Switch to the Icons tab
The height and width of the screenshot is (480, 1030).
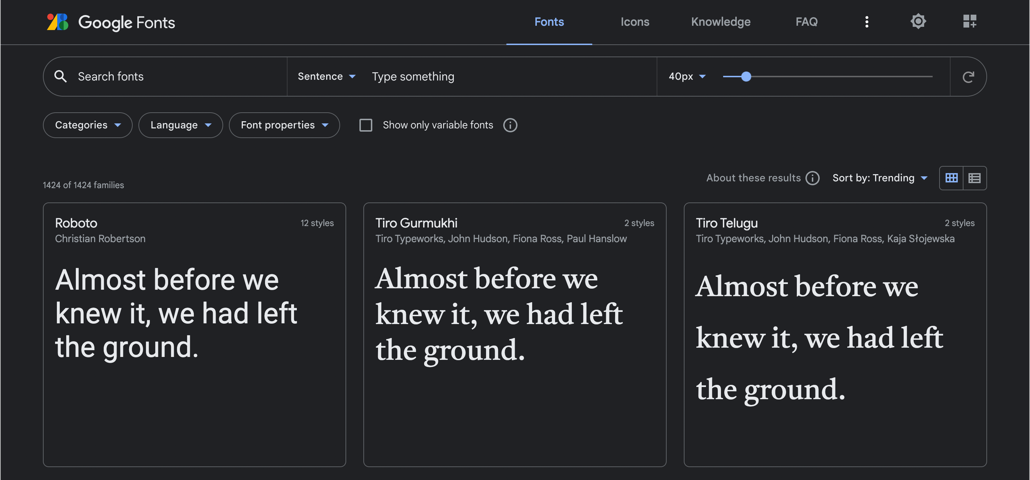pos(634,22)
